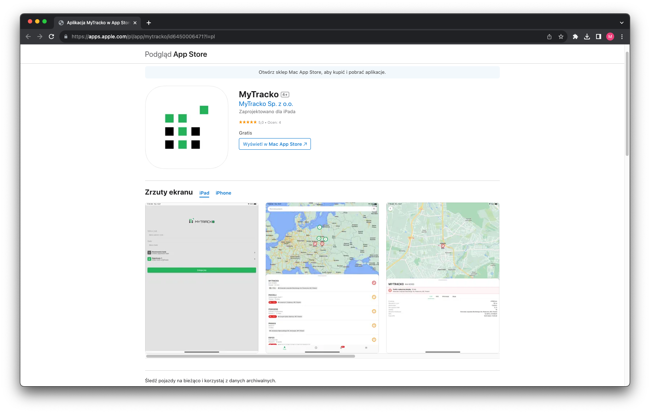Click the page vertical scrollbar

[x=627, y=104]
